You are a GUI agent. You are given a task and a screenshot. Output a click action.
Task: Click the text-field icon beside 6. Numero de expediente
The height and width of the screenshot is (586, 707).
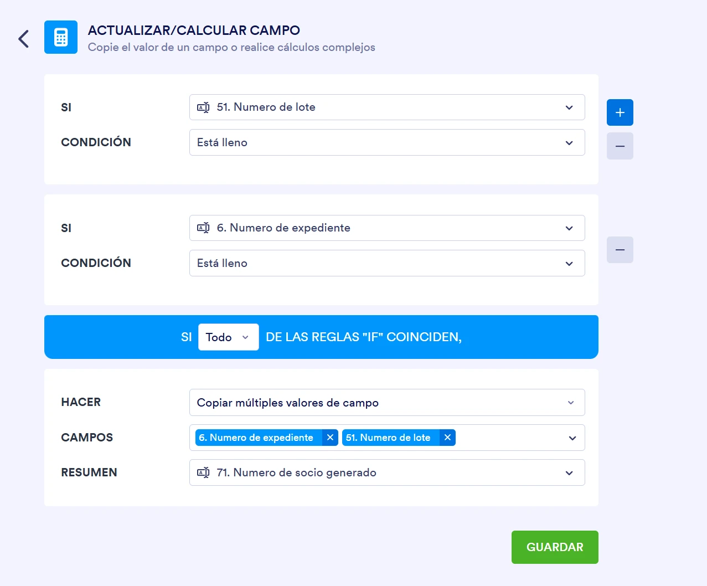pyautogui.click(x=204, y=228)
